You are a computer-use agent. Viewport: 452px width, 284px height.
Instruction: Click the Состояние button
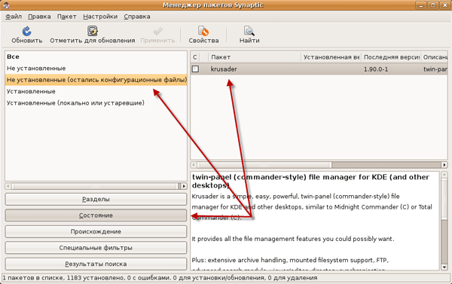pyautogui.click(x=96, y=215)
